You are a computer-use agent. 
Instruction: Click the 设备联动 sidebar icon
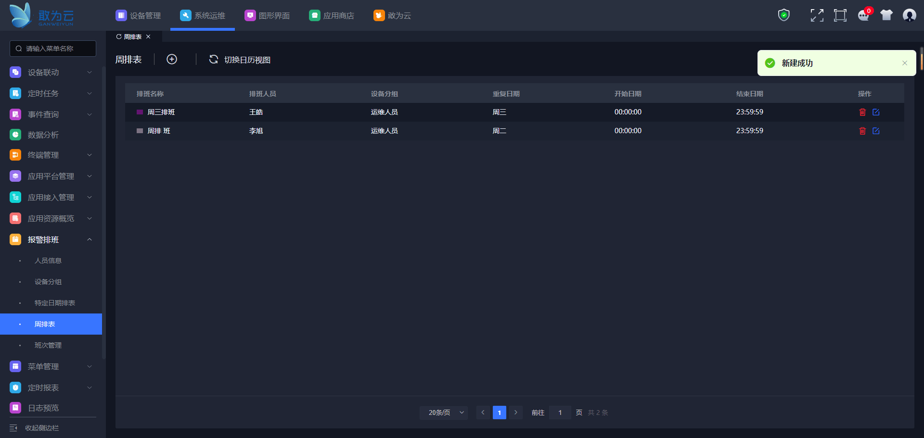point(15,72)
